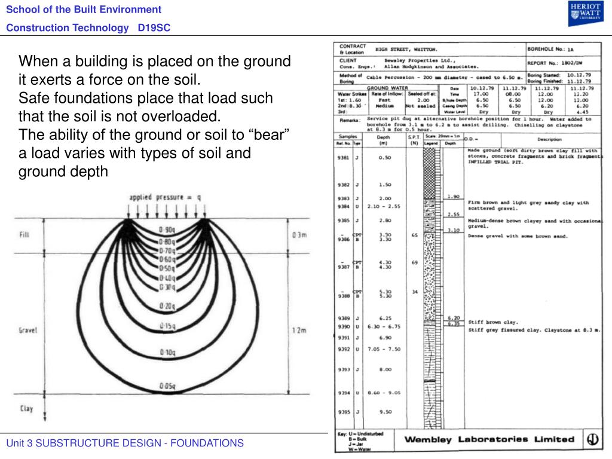
Task: Click the '0·05q' outermost contour label
Action: click(x=167, y=386)
